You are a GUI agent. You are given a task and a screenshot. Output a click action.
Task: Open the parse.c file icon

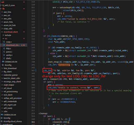4,52
